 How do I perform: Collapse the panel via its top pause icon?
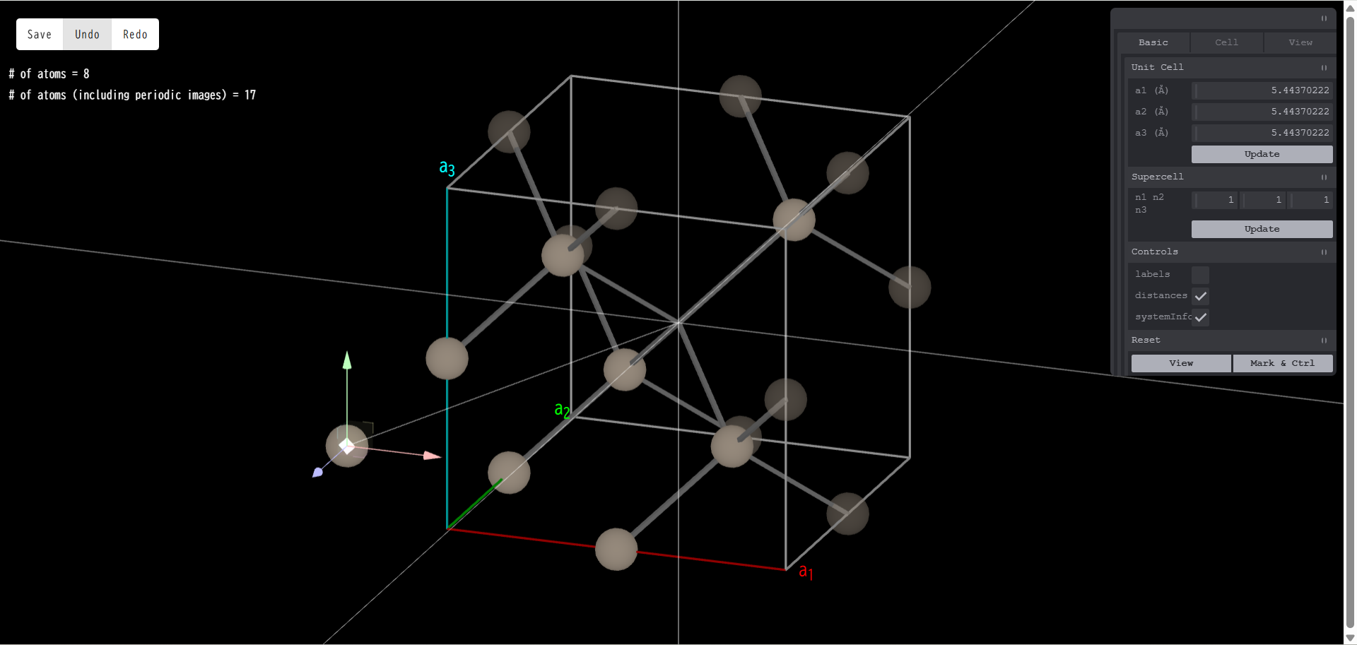1324,19
